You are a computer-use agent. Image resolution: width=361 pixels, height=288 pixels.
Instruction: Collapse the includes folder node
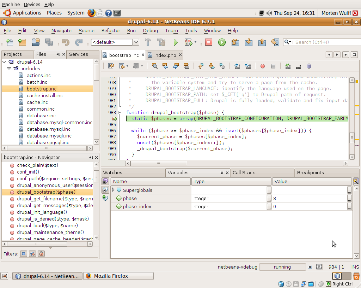click(x=9, y=69)
